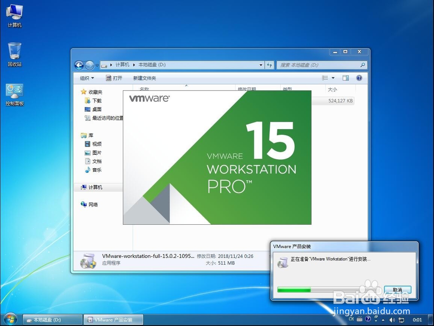
Task: Click the 大小: 511 MB detail
Action: pos(220,263)
